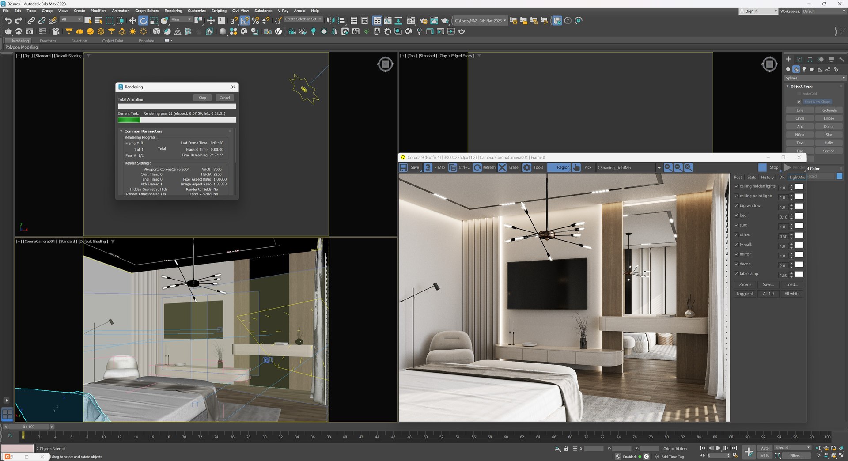Uncheck the 'tv wall' light checkbox
This screenshot has height=461, width=848.
click(x=736, y=245)
